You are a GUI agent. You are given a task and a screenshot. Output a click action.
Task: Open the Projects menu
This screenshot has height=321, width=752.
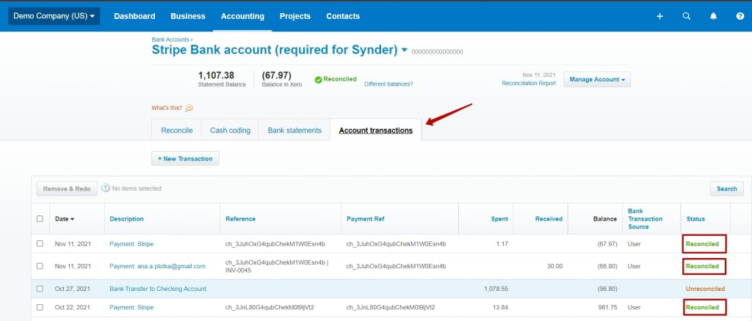pyautogui.click(x=295, y=16)
